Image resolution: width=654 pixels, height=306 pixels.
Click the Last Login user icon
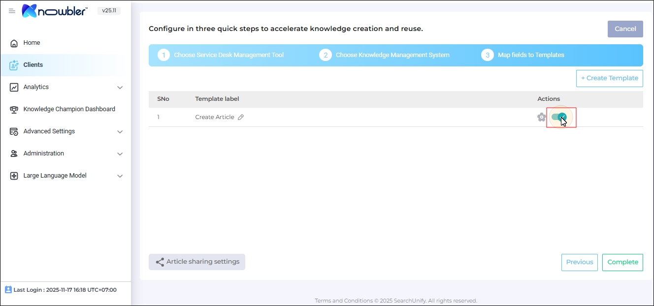point(8,290)
